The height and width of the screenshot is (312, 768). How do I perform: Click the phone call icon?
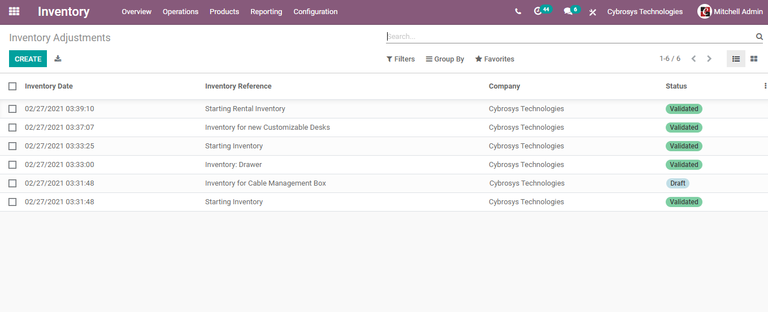click(518, 12)
